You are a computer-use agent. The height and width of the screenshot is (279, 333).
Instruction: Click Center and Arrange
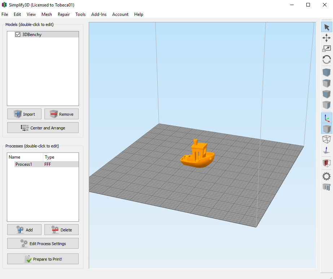click(43, 128)
